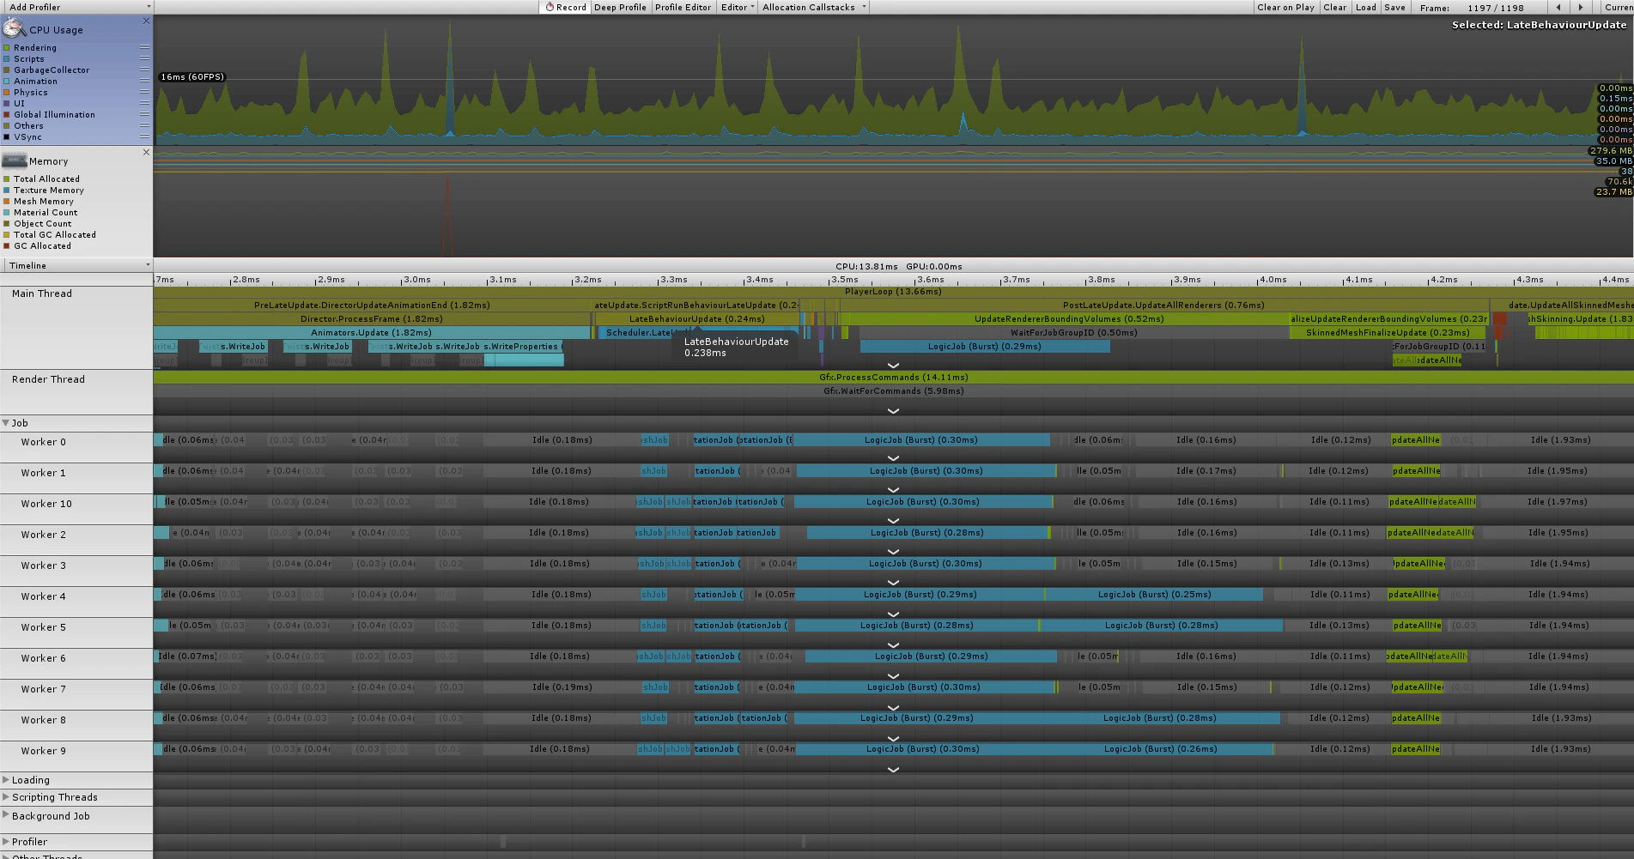Image resolution: width=1634 pixels, height=859 pixels.
Task: Collapse the Job thread group
Action: [6, 423]
